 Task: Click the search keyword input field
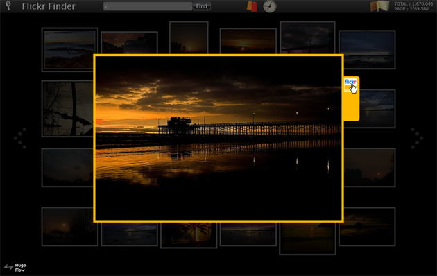(x=148, y=6)
